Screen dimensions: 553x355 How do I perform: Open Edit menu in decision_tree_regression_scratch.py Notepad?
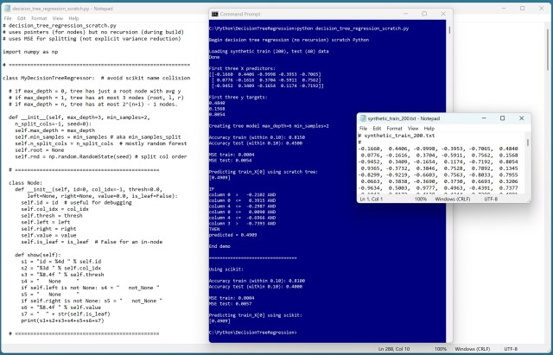23,17
